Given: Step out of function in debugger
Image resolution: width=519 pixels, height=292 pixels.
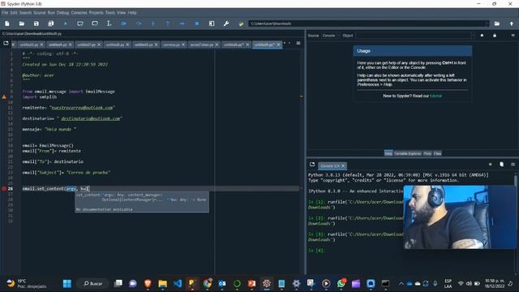Looking at the screenshot, I should (x=168, y=24).
